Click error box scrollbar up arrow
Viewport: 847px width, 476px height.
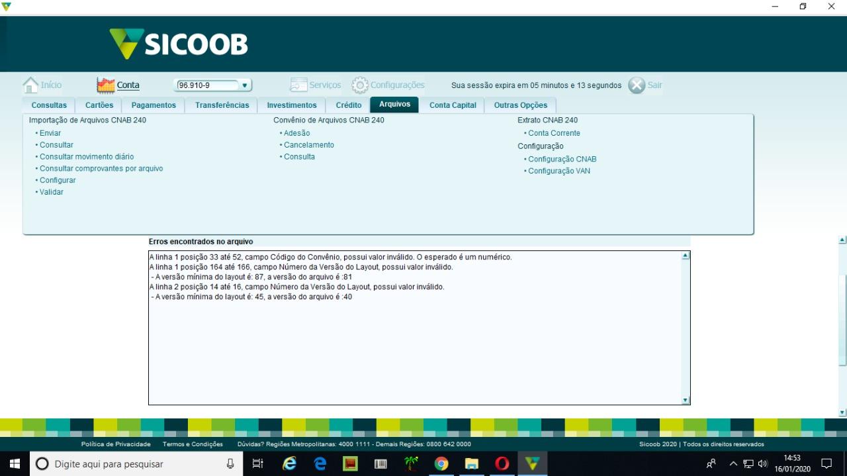coord(686,256)
